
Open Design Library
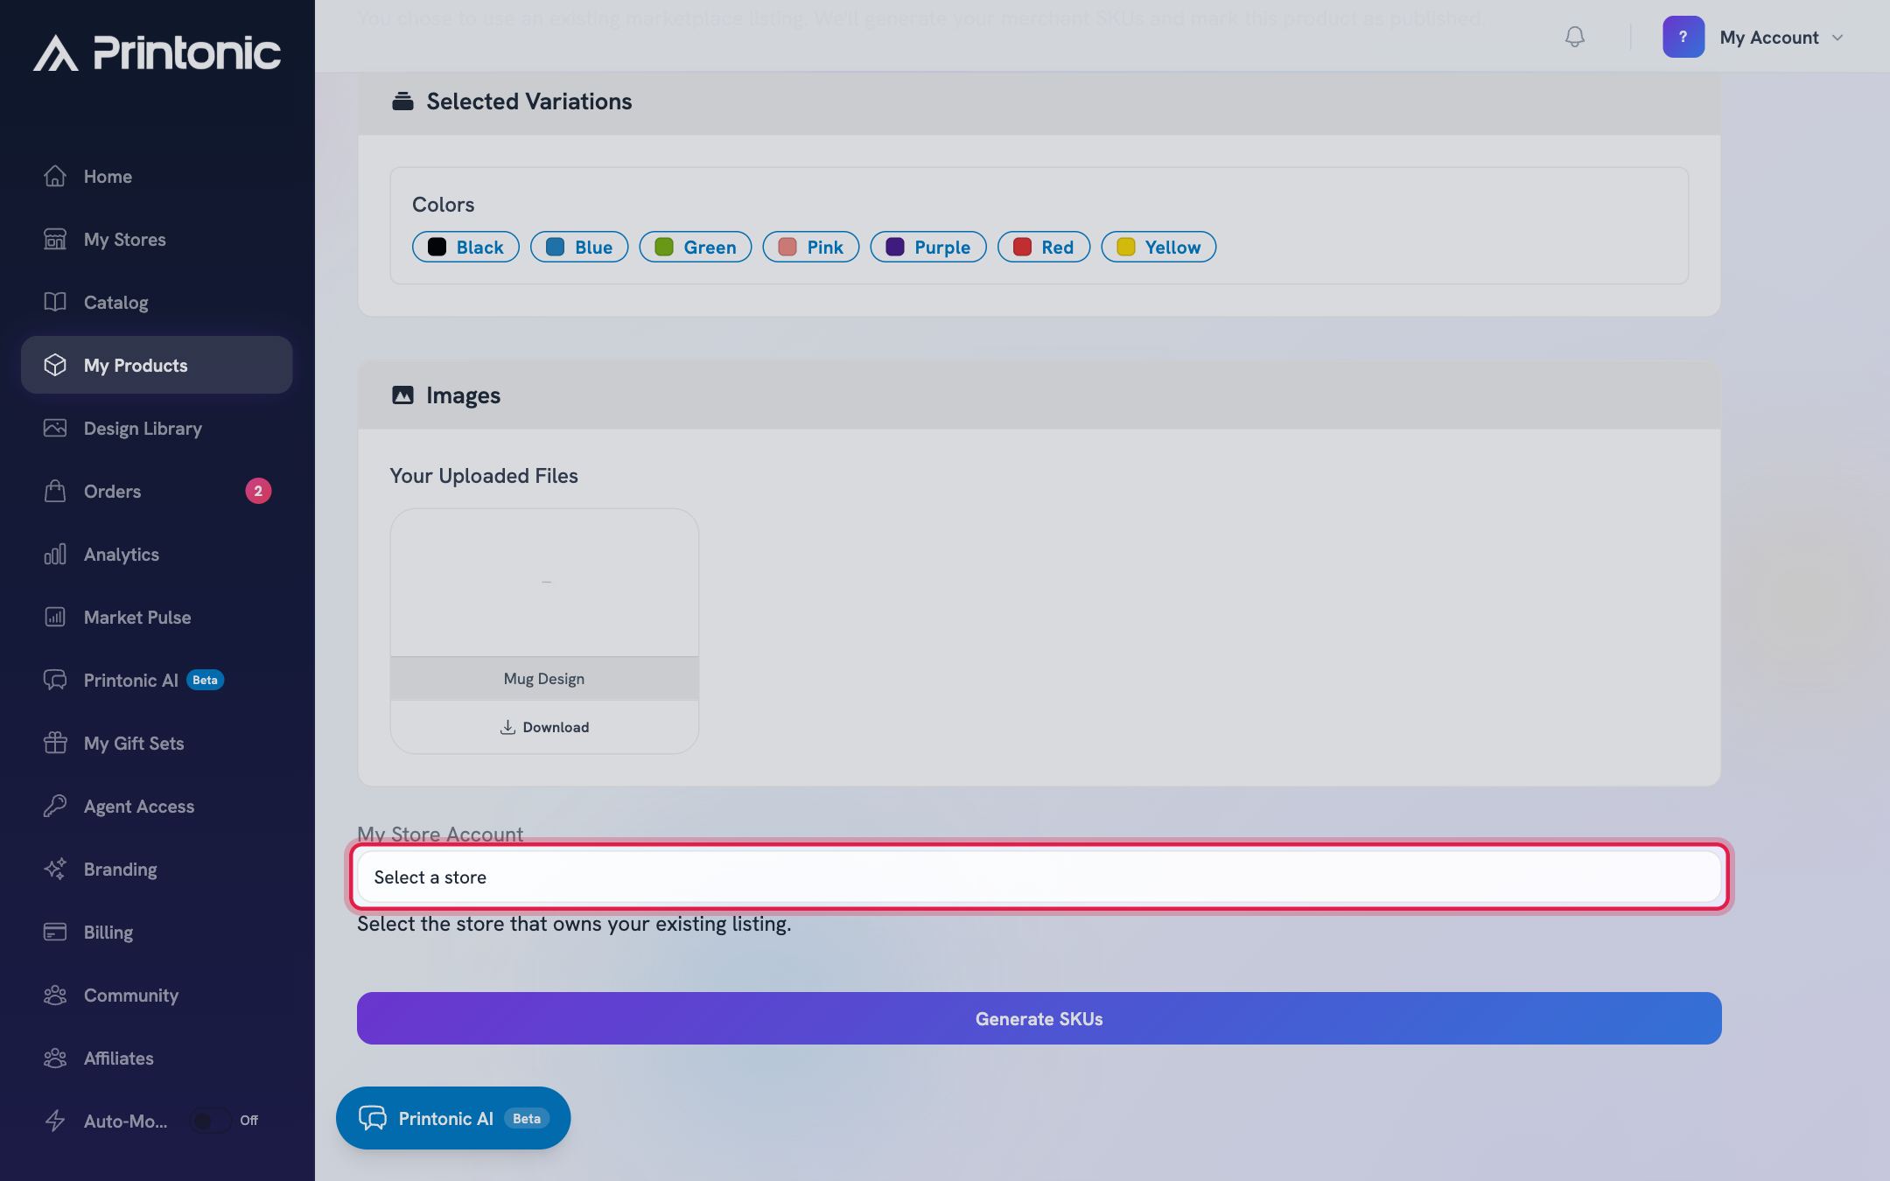(x=157, y=428)
